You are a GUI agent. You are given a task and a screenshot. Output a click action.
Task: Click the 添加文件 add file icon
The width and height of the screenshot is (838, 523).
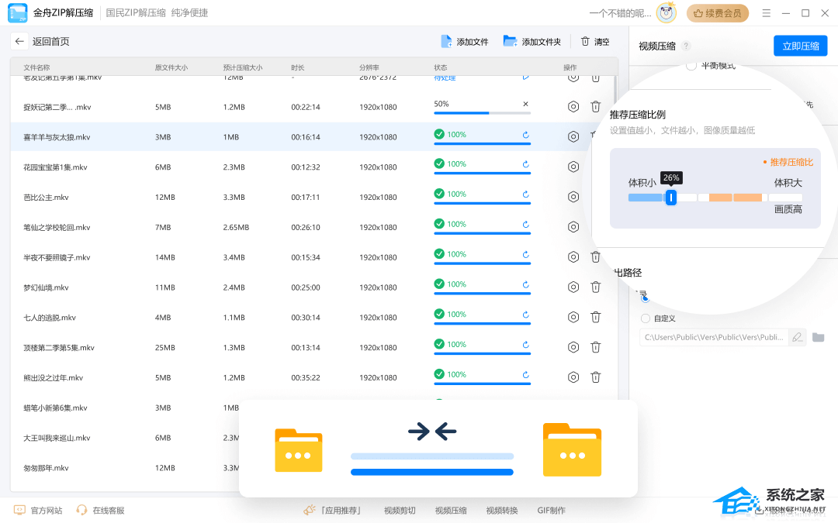click(446, 42)
